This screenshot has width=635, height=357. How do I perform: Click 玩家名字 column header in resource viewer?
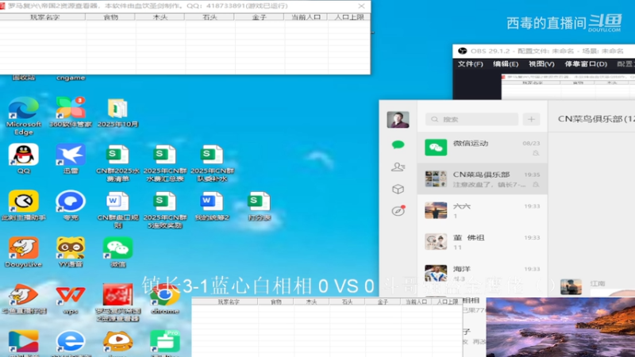point(43,17)
